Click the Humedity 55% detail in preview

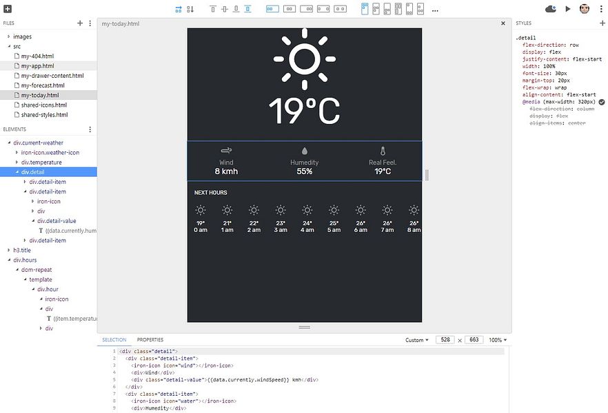pyautogui.click(x=305, y=161)
